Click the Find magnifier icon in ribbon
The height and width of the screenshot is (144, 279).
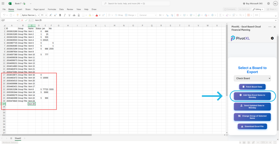[x=241, y=15]
